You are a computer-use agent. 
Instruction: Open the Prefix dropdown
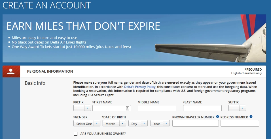(x=82, y=108)
